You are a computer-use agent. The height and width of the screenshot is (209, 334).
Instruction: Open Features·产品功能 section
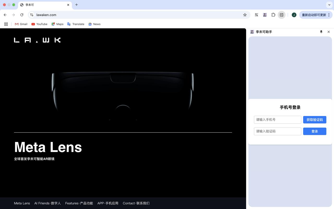point(79,203)
